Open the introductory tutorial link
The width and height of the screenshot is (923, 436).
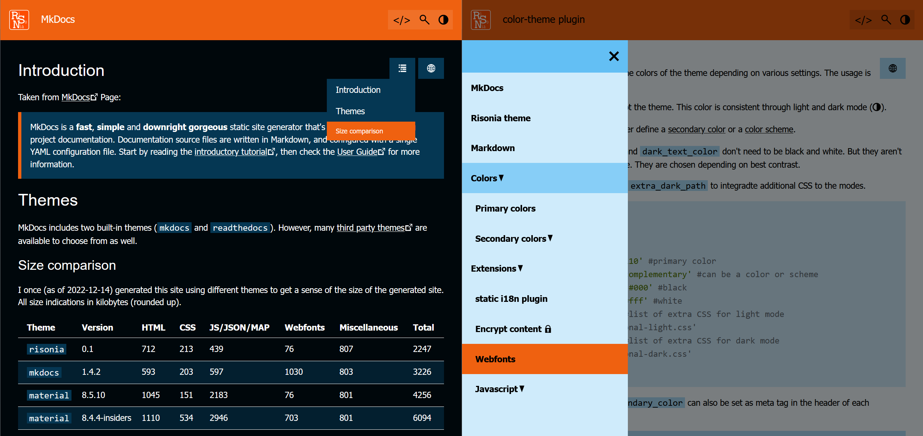[x=231, y=151]
